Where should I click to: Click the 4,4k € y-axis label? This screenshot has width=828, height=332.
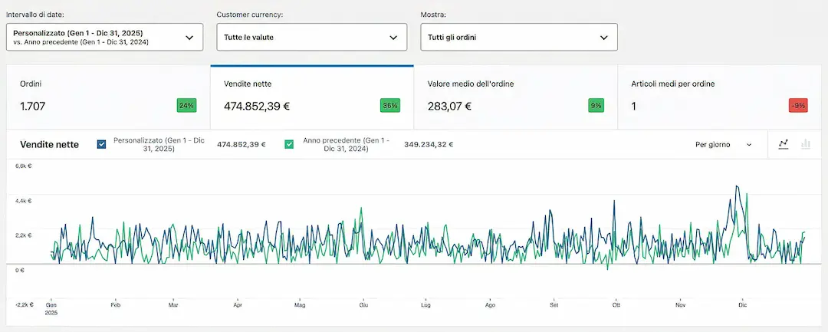click(23, 201)
